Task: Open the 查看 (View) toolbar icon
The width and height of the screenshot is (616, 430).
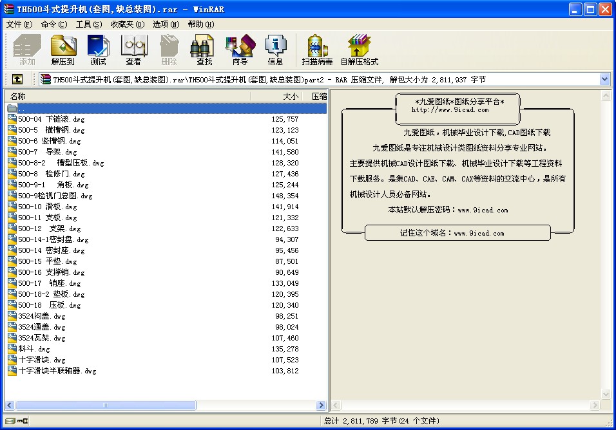Action: [133, 50]
